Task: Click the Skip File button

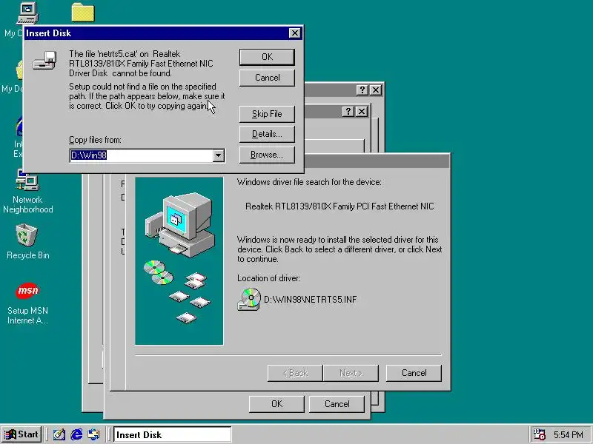Action: tap(267, 114)
